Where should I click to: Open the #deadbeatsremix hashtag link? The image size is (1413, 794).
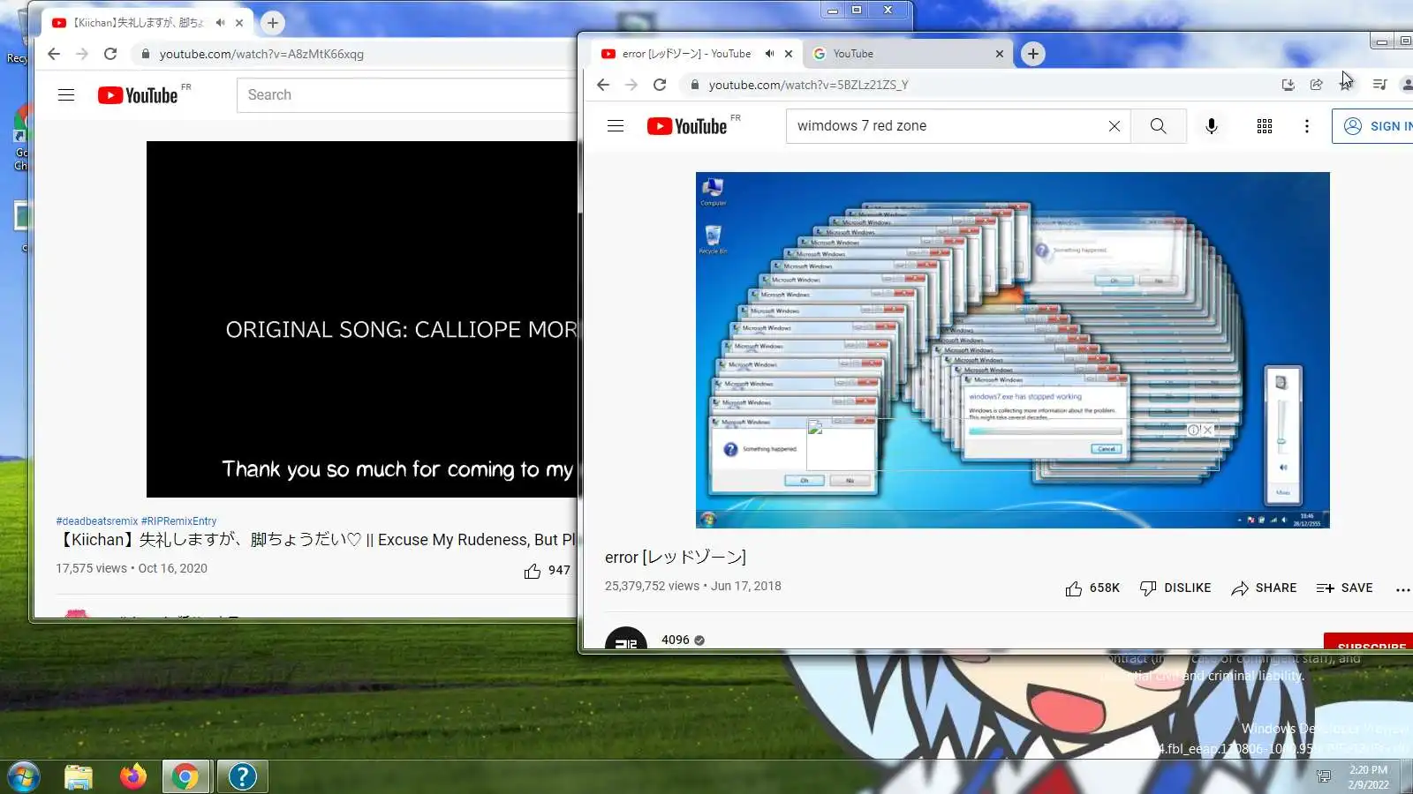(97, 521)
